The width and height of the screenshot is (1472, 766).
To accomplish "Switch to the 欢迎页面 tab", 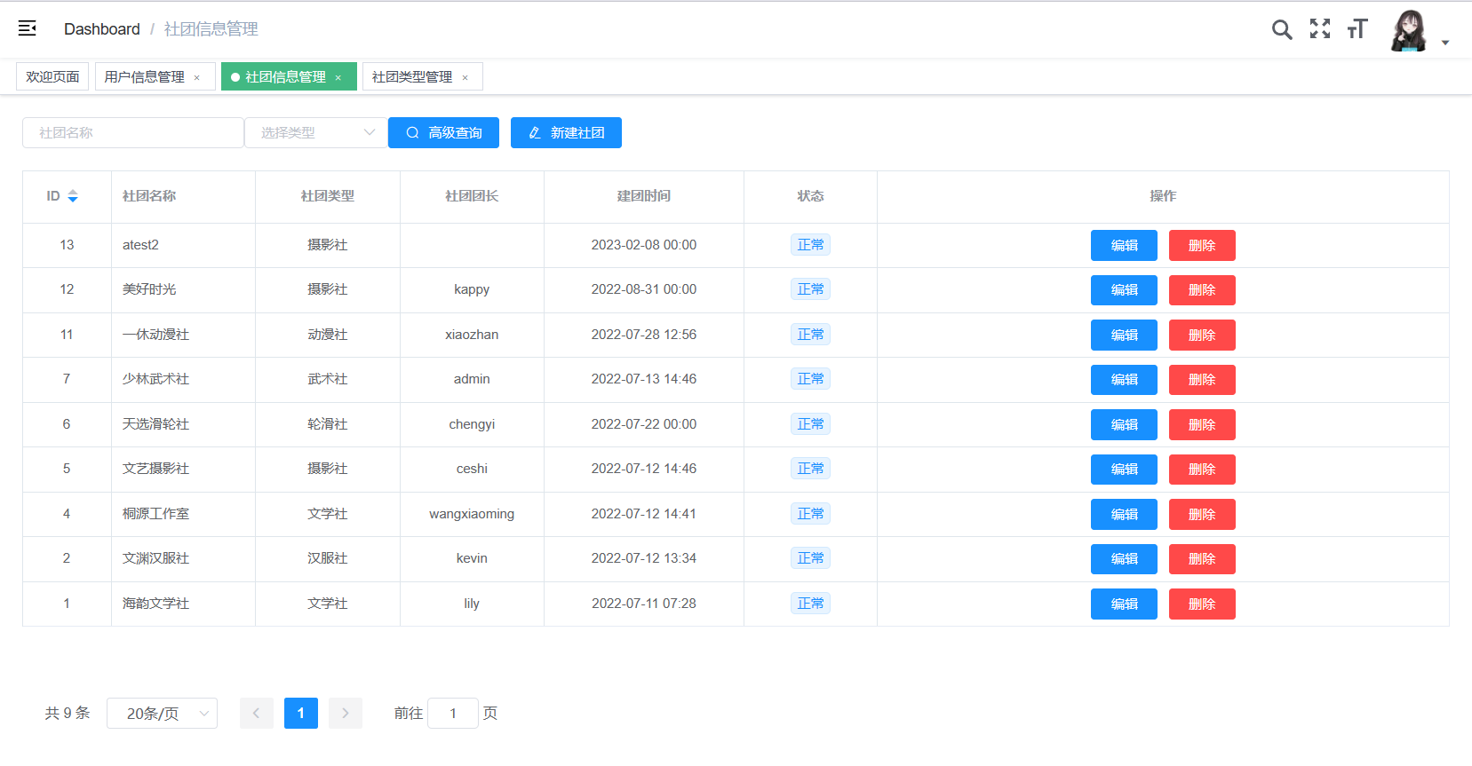I will [x=52, y=77].
